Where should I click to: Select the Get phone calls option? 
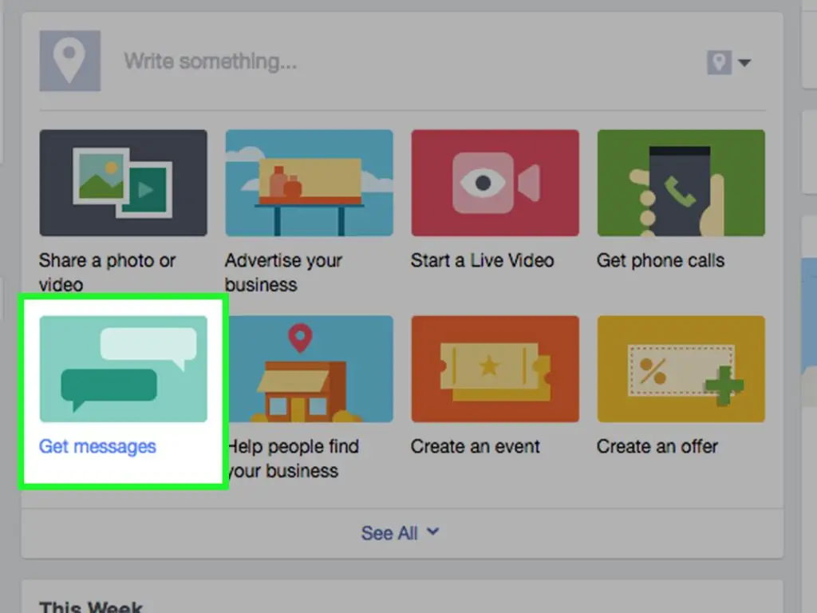click(x=681, y=181)
